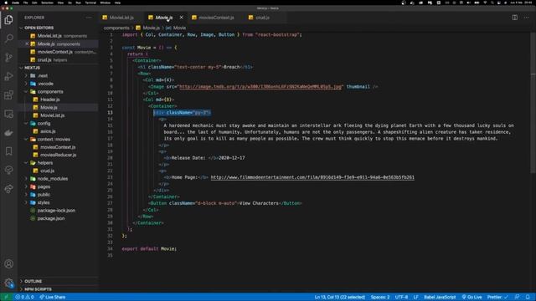Screen dimensions: 536x301
Task: Click the Split Editor Right icon
Action: click(x=515, y=18)
